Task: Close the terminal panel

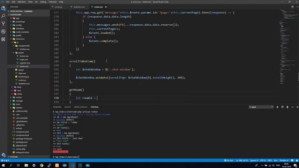Action: [297, 107]
